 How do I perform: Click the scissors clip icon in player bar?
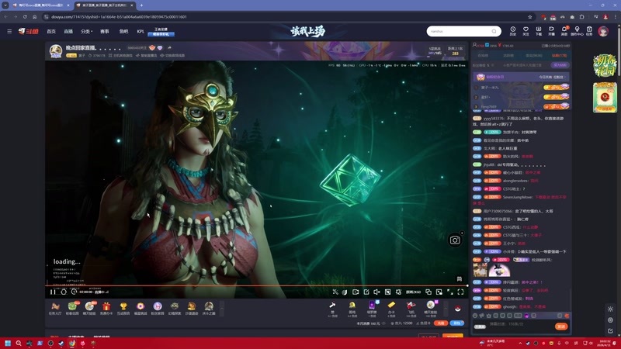tap(335, 292)
